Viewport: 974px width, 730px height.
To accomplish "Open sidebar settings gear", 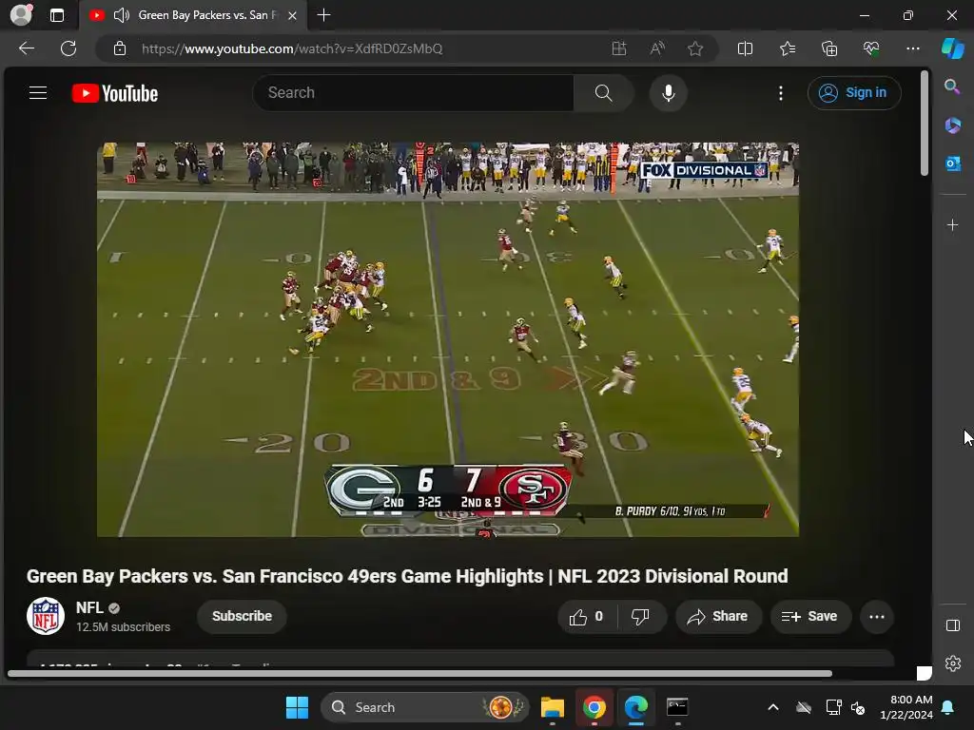I will (x=952, y=663).
